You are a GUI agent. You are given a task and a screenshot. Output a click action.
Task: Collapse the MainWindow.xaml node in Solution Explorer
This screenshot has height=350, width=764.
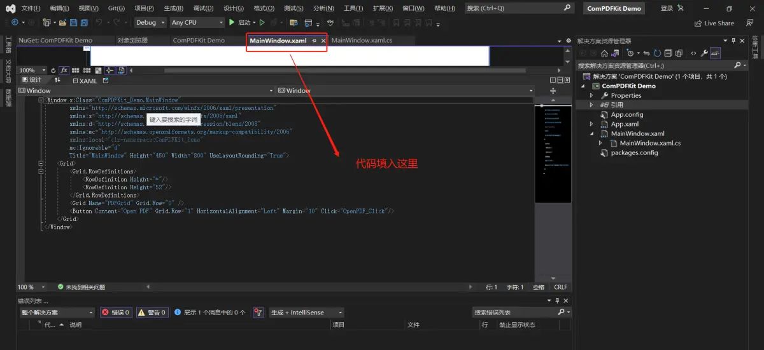(x=591, y=133)
